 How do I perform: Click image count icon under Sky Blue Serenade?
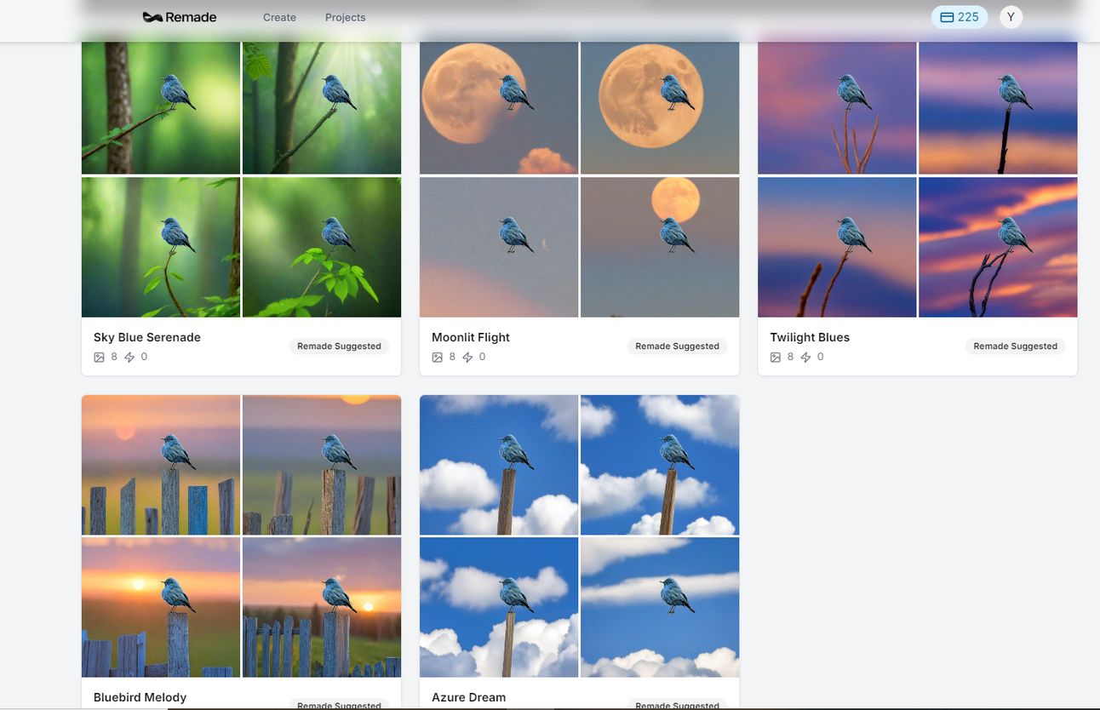point(99,358)
